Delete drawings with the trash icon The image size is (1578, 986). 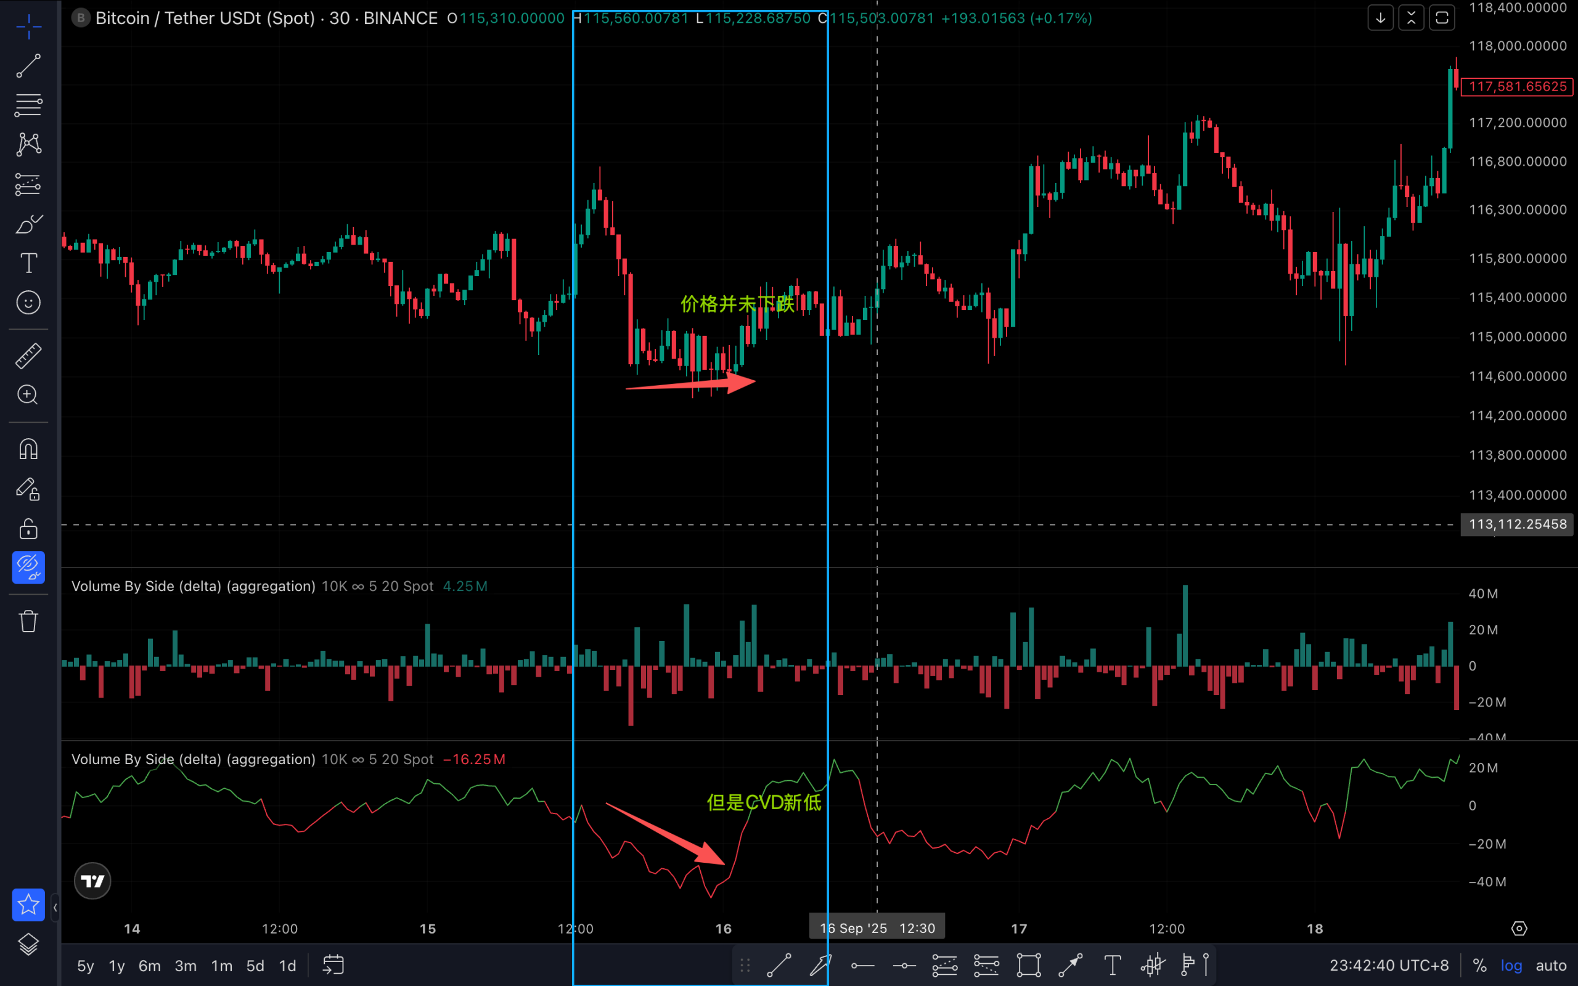coord(28,621)
